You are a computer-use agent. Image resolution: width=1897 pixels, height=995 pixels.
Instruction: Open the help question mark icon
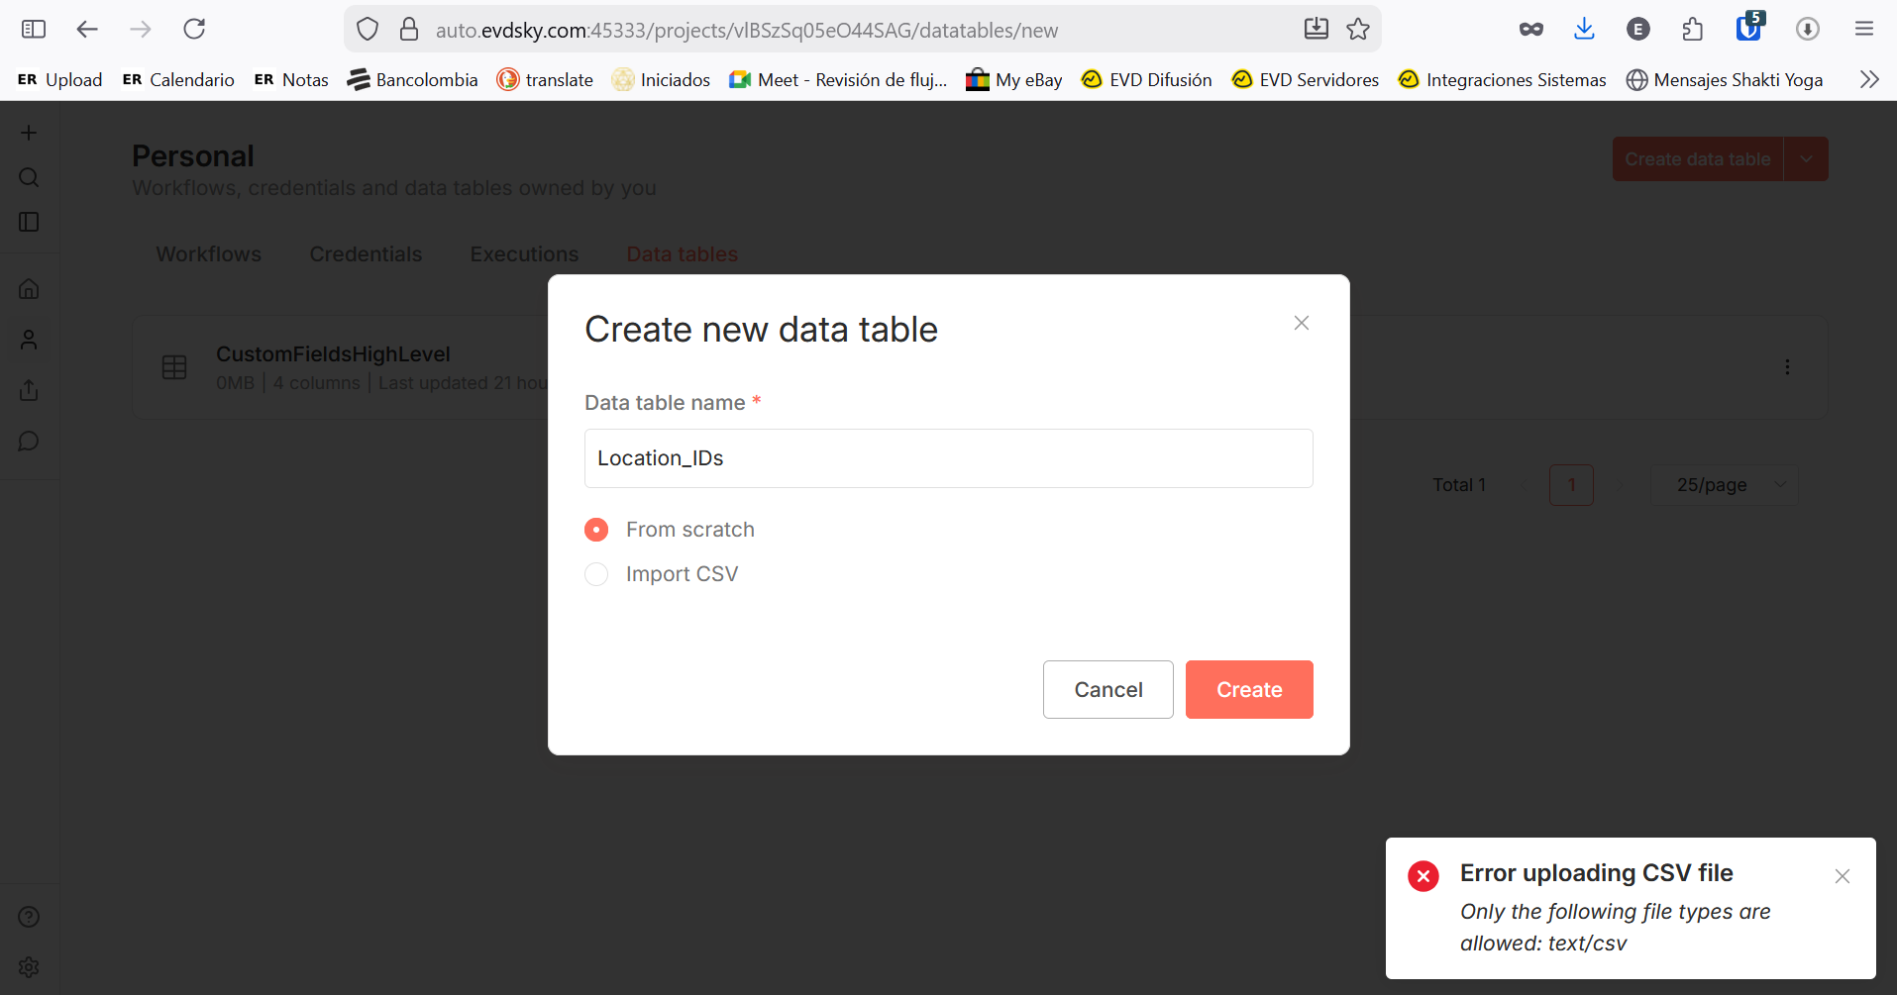29,917
